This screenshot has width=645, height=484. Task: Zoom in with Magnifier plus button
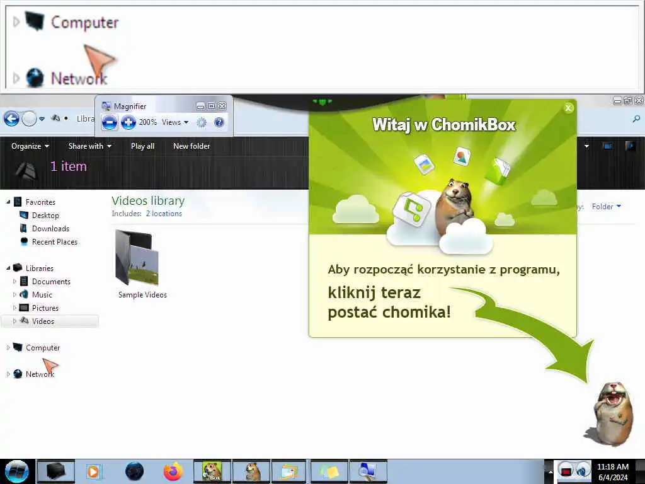[x=128, y=123]
